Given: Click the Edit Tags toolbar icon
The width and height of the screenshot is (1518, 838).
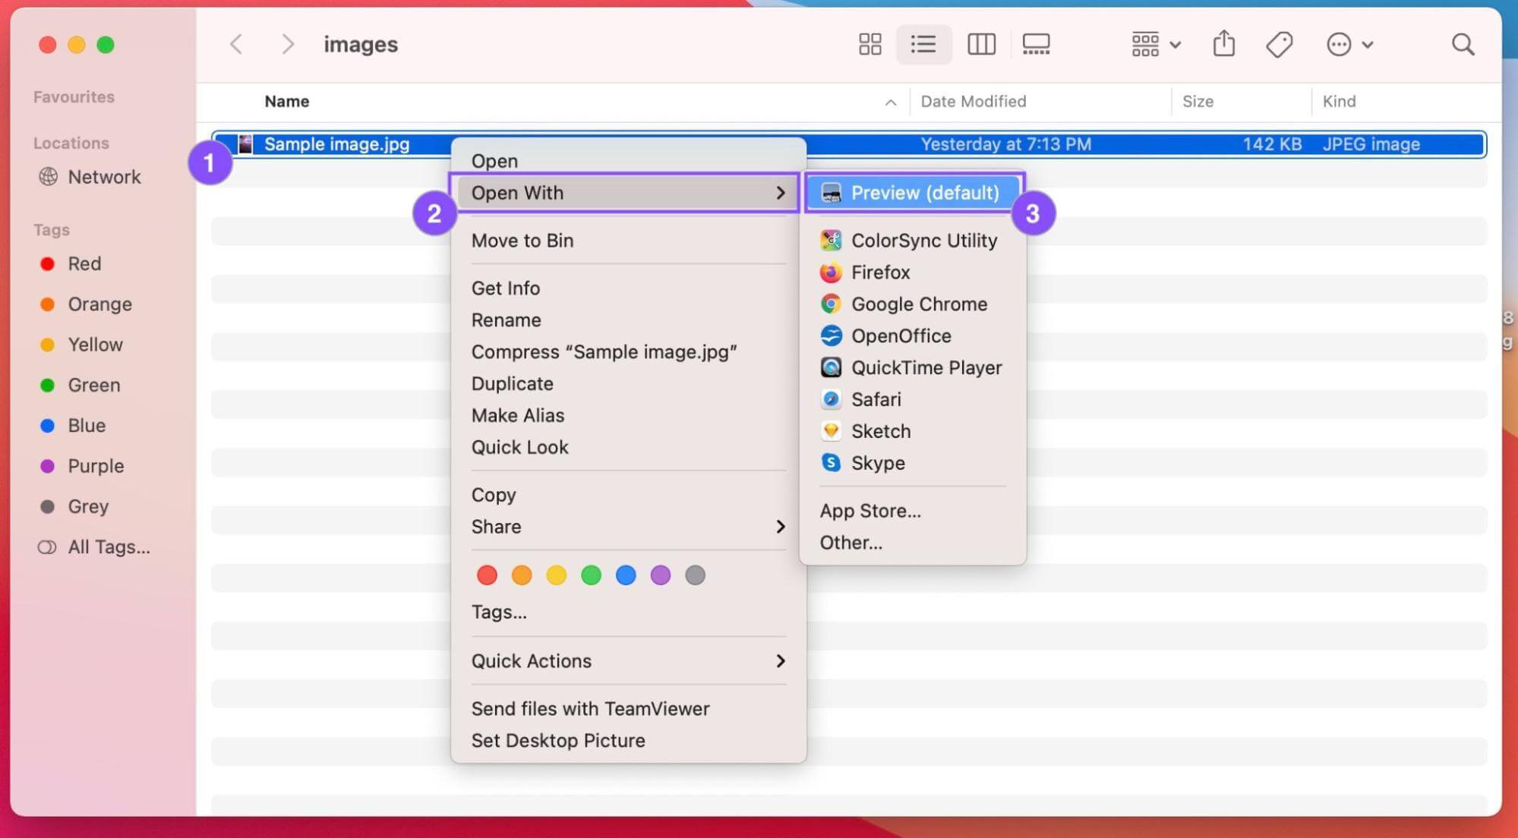Looking at the screenshot, I should point(1280,44).
